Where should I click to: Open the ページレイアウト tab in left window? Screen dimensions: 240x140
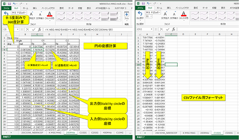[48, 8]
